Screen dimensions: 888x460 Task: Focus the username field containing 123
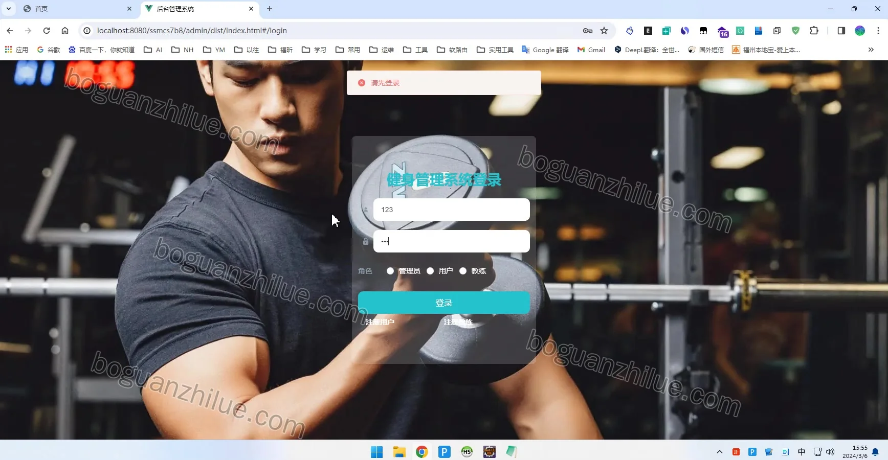pyautogui.click(x=451, y=210)
